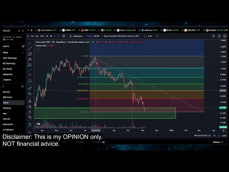This screenshot has width=229, height=172.
Task: Select the trend line drawing tool
Action: tap(30, 48)
